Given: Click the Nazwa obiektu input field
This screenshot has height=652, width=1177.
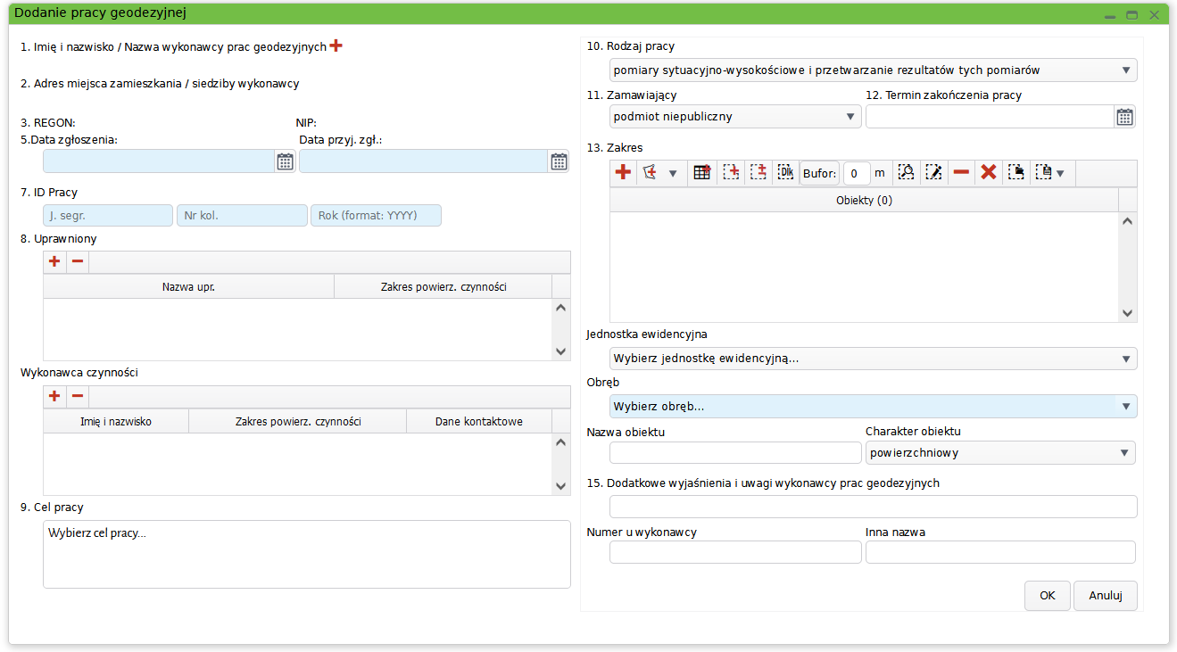Looking at the screenshot, I should click(734, 453).
